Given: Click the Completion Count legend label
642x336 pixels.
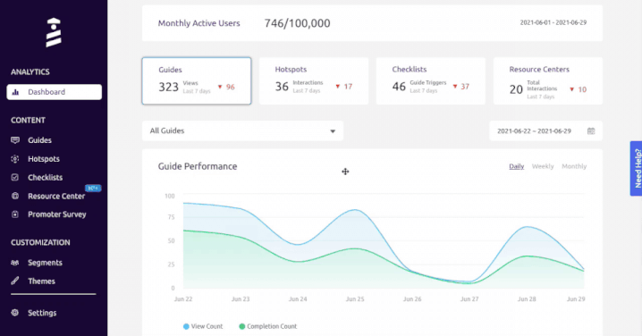Looking at the screenshot, I should click(x=272, y=326).
